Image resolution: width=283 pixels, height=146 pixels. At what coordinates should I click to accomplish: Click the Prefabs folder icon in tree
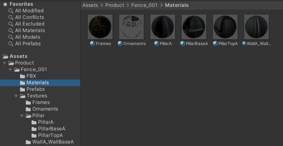pos(23,89)
